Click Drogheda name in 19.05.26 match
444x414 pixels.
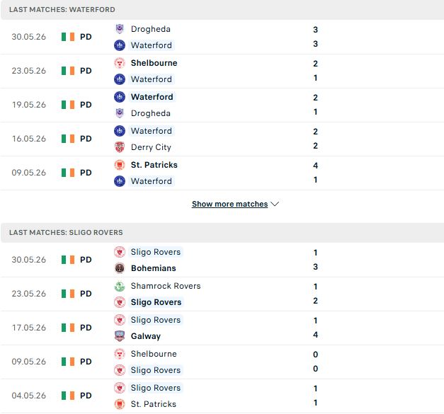pos(151,113)
